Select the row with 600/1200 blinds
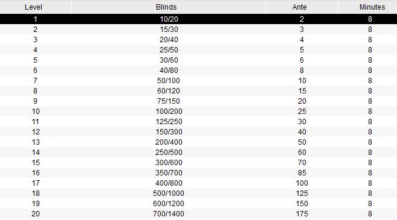The height and width of the screenshot is (220, 397). tap(198, 203)
